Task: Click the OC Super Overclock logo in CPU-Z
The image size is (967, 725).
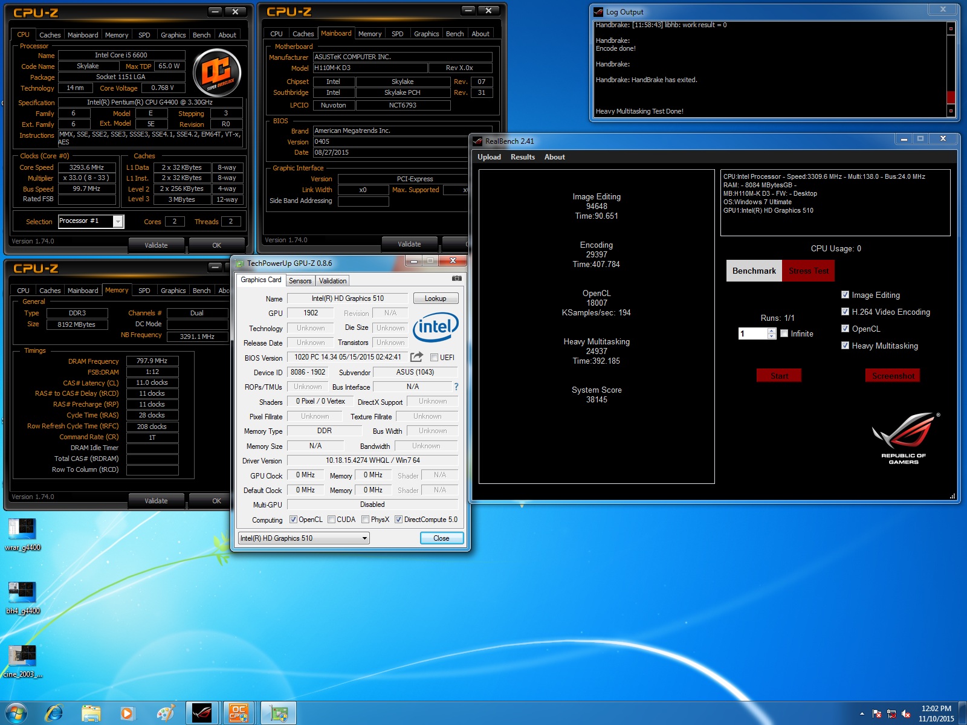Action: click(x=217, y=73)
